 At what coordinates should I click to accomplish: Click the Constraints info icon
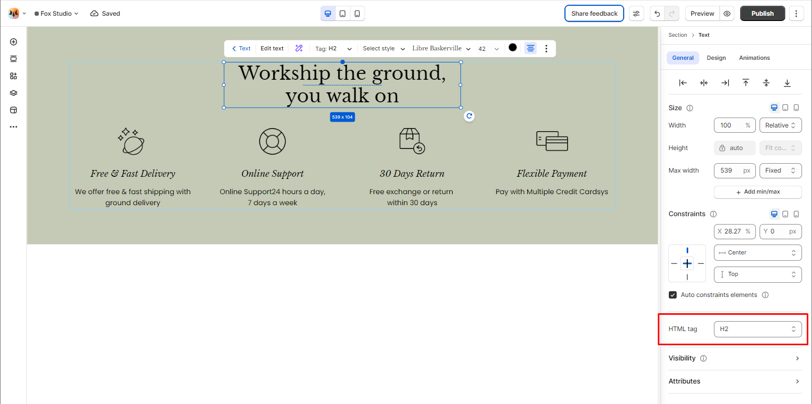713,214
